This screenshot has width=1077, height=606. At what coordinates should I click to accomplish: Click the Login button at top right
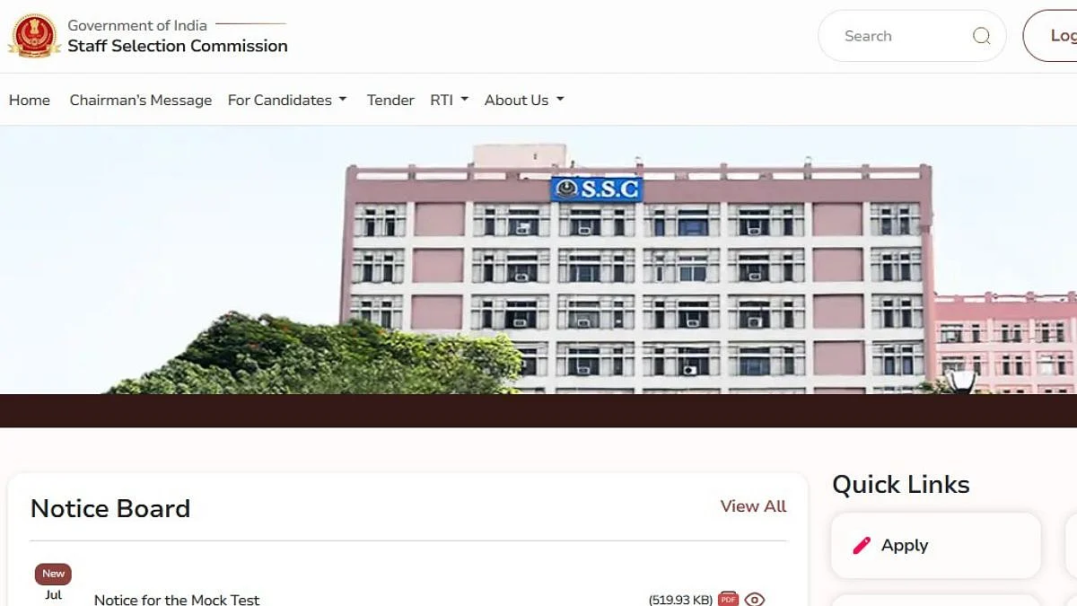coord(1050,36)
